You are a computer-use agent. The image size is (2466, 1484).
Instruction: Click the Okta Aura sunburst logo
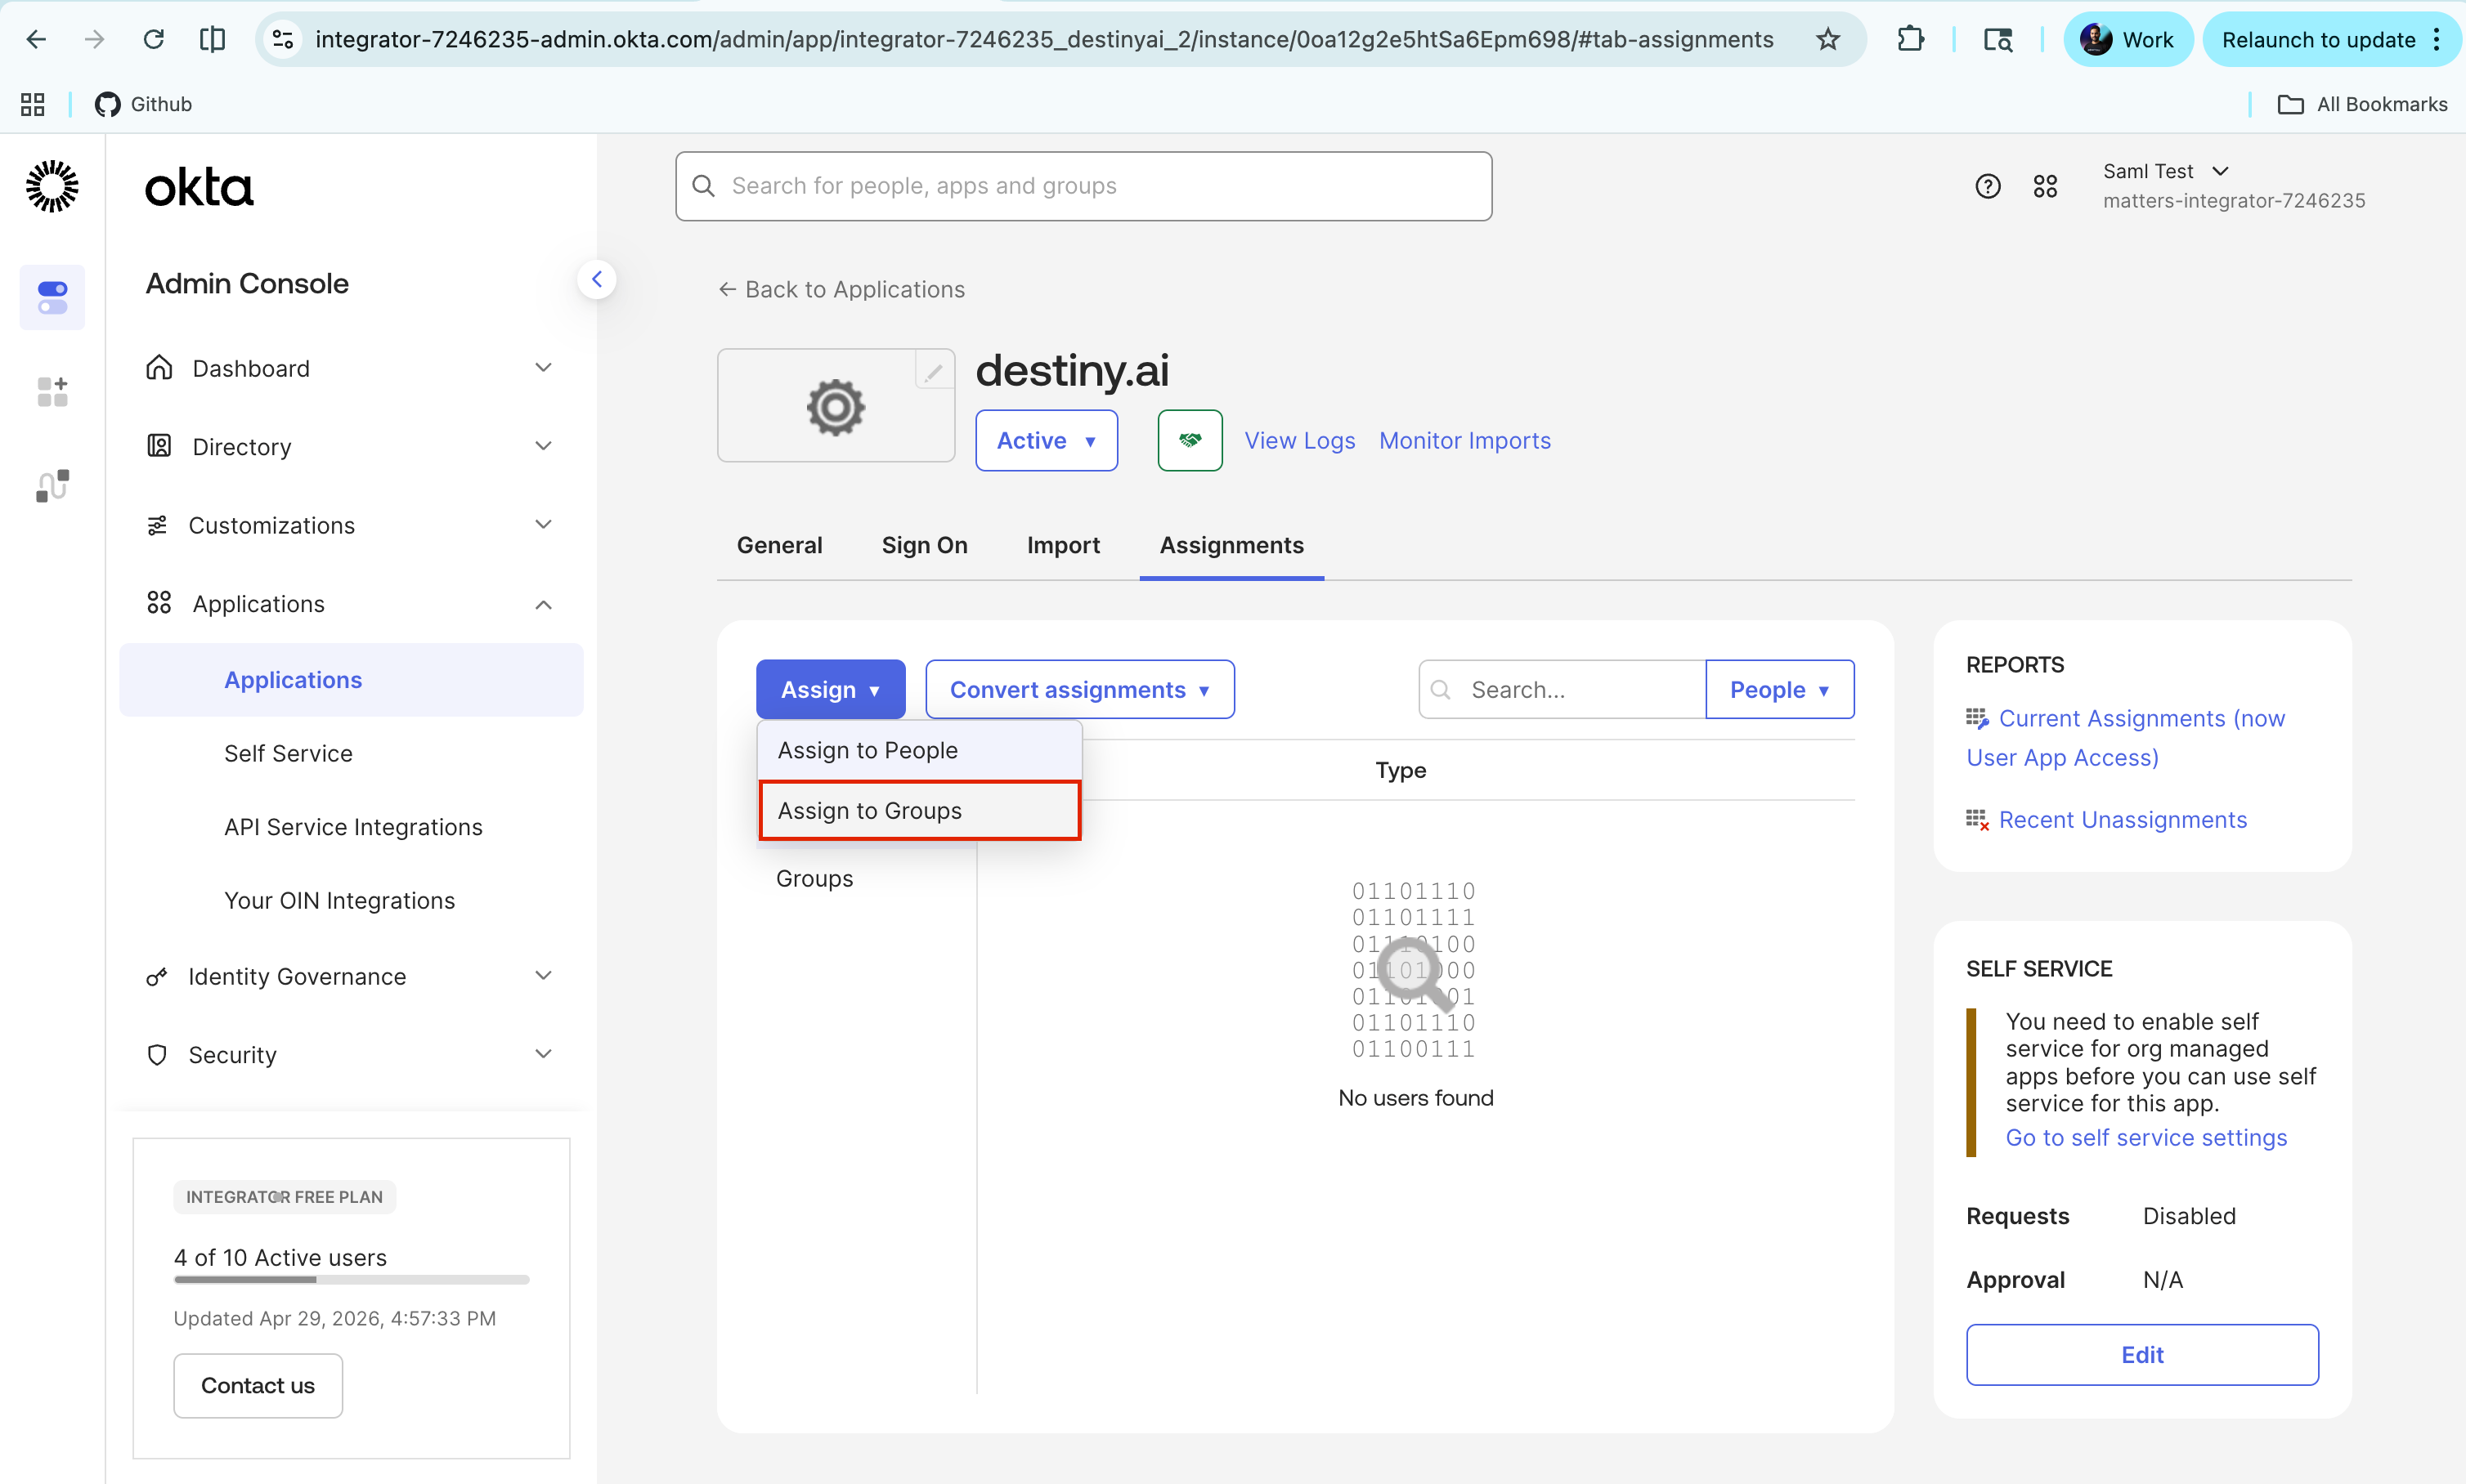pos(52,186)
